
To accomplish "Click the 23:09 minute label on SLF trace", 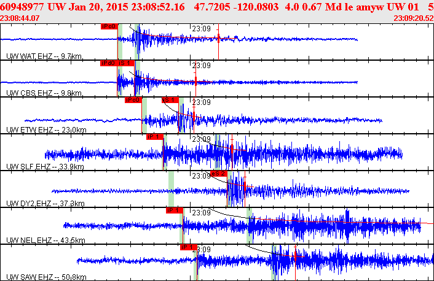I will pyautogui.click(x=202, y=139).
